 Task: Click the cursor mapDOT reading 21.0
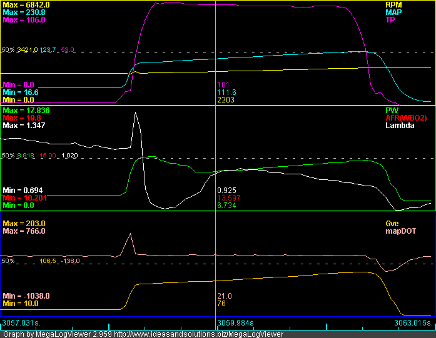(x=225, y=296)
